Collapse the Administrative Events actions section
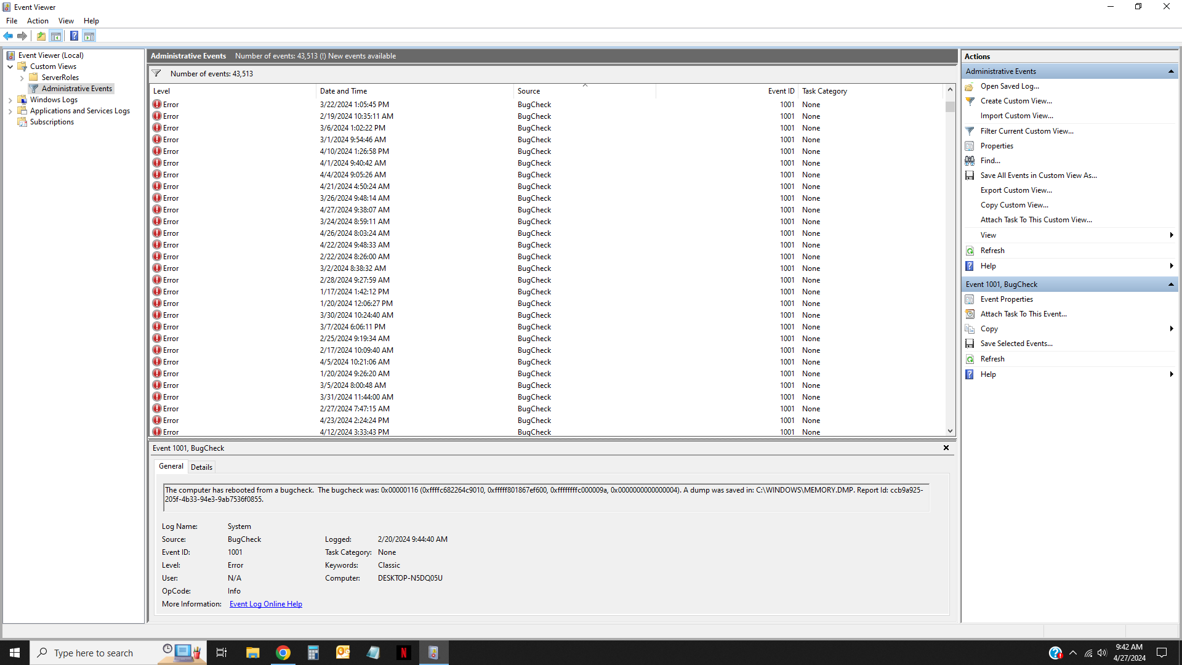 click(x=1171, y=71)
